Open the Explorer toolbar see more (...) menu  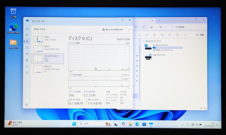185,35
